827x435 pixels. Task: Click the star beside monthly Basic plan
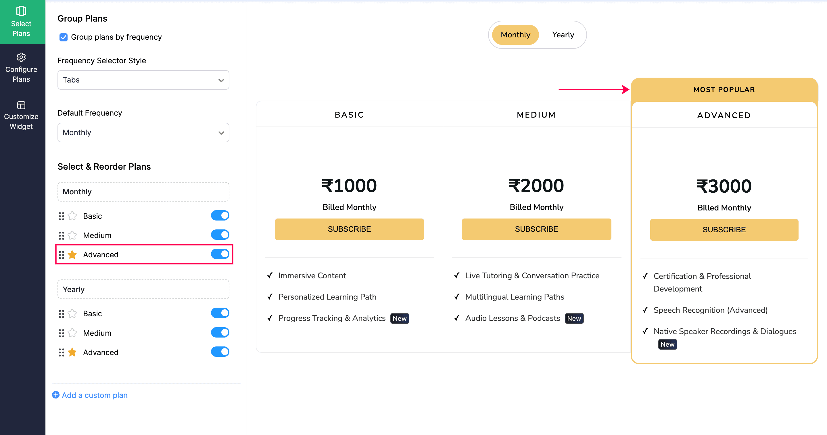pos(72,216)
